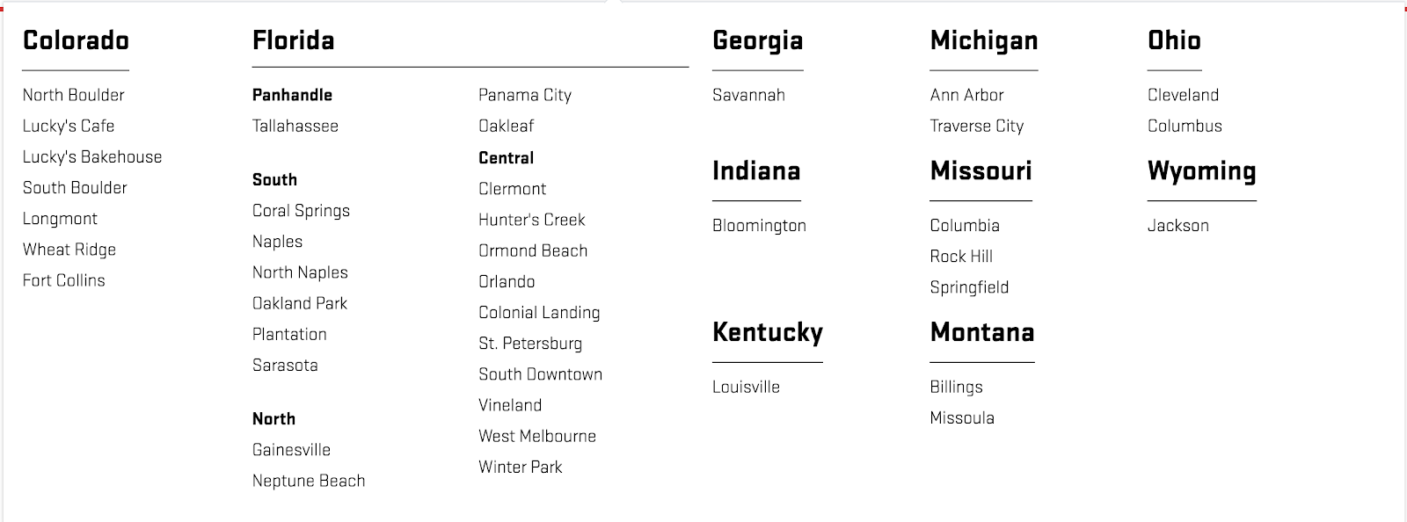The image size is (1407, 522).
Task: Open the North Boulder location link
Action: pos(73,95)
